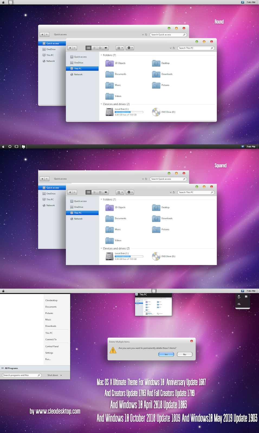
Task: Open Videos folder in Round screenshot
Action: (x=113, y=96)
